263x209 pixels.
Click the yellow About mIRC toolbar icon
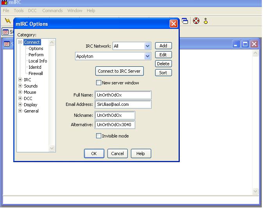tap(206, 21)
